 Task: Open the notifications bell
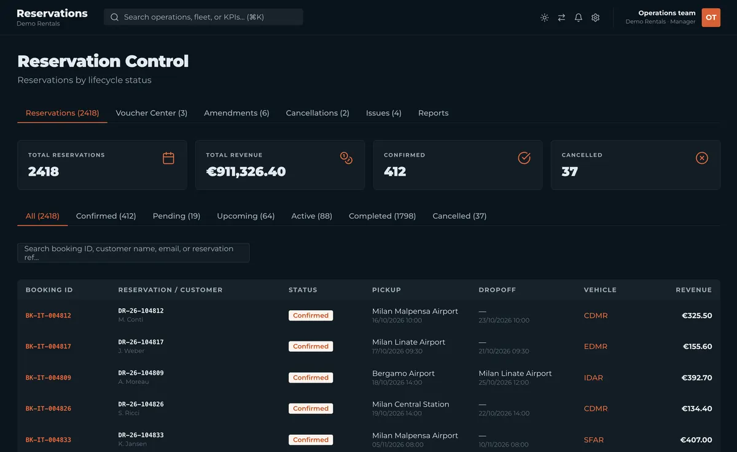click(579, 18)
